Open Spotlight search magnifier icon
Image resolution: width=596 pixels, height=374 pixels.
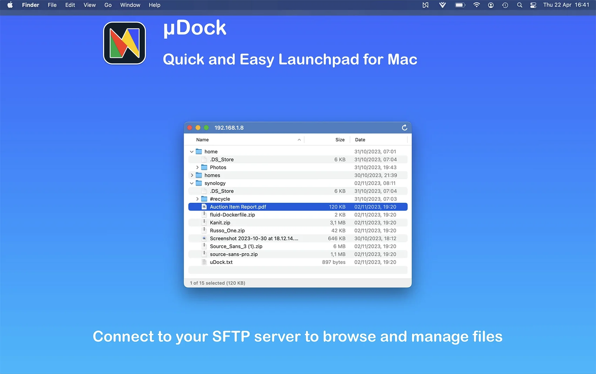pyautogui.click(x=520, y=5)
